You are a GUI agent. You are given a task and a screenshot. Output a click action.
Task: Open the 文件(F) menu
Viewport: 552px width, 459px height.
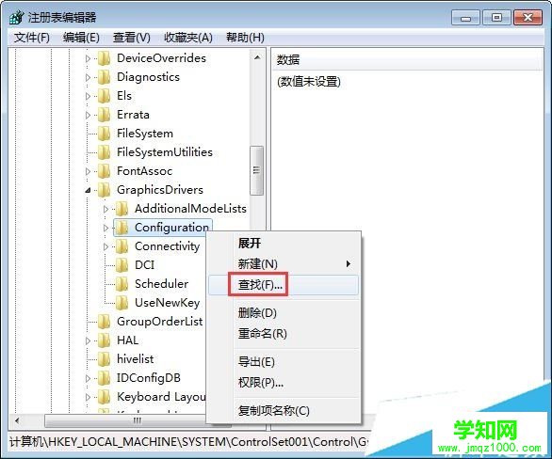[x=32, y=38]
